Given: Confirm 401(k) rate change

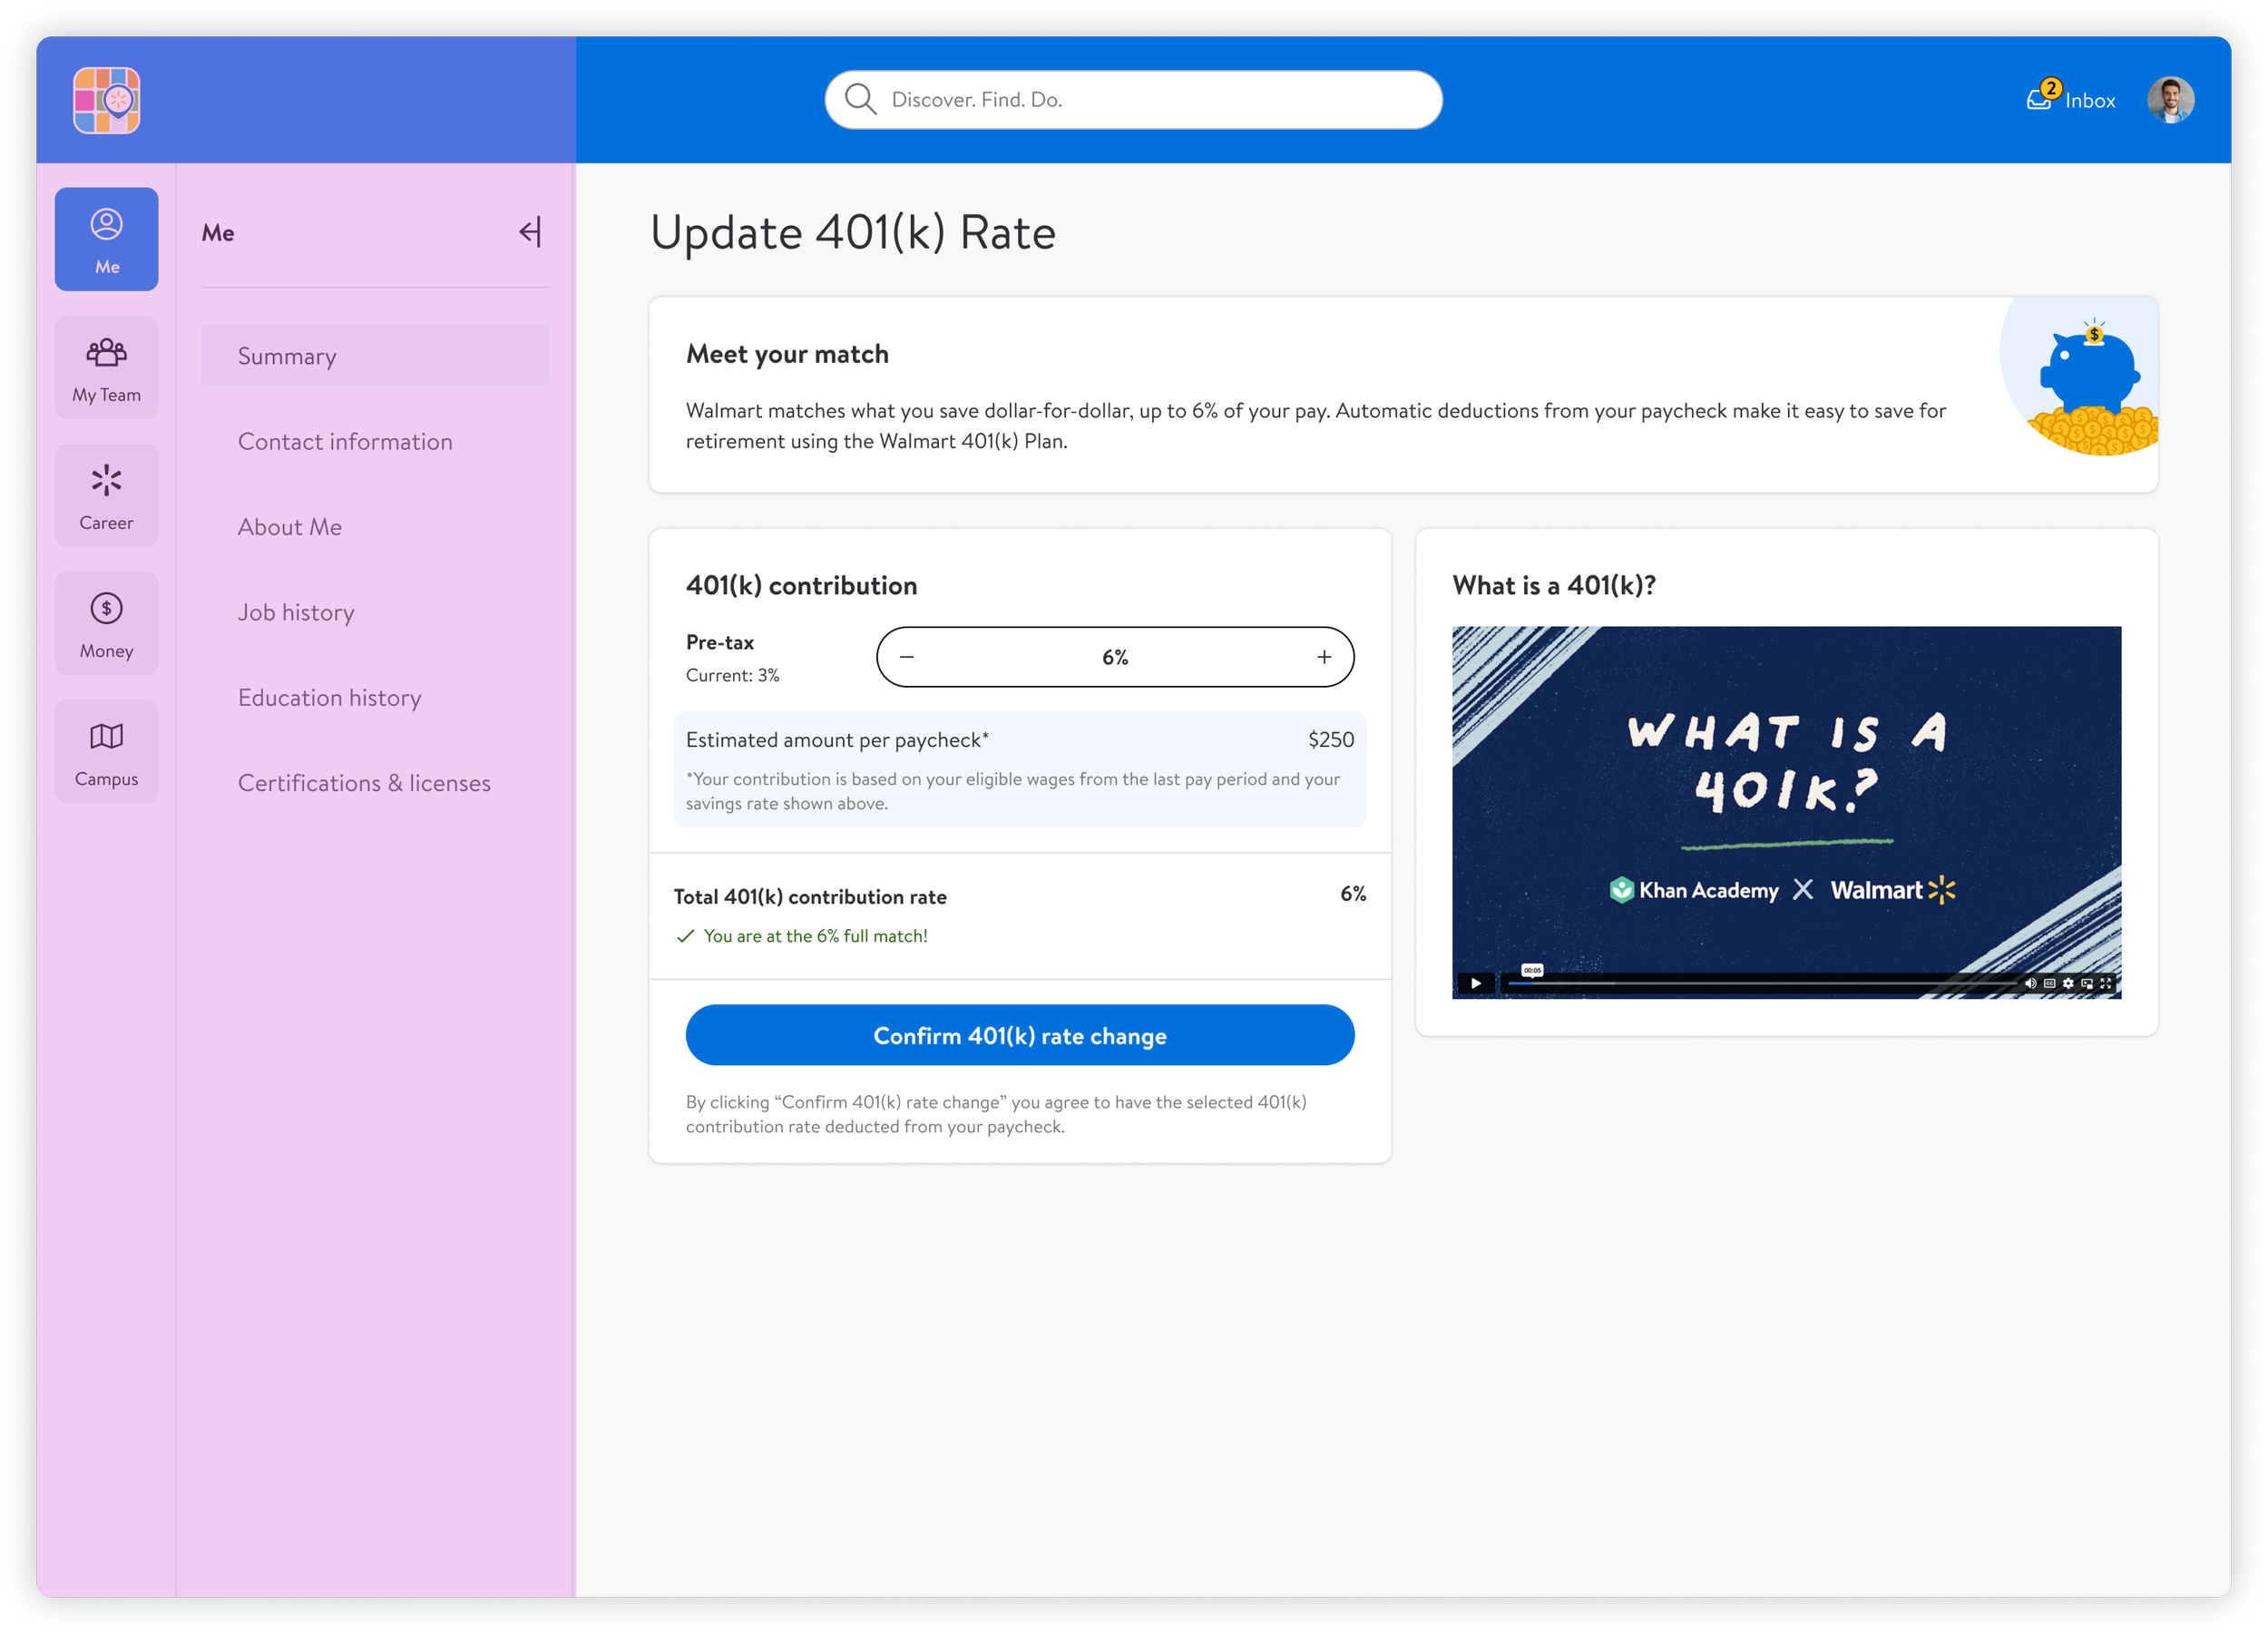Looking at the screenshot, I should (x=1019, y=1035).
